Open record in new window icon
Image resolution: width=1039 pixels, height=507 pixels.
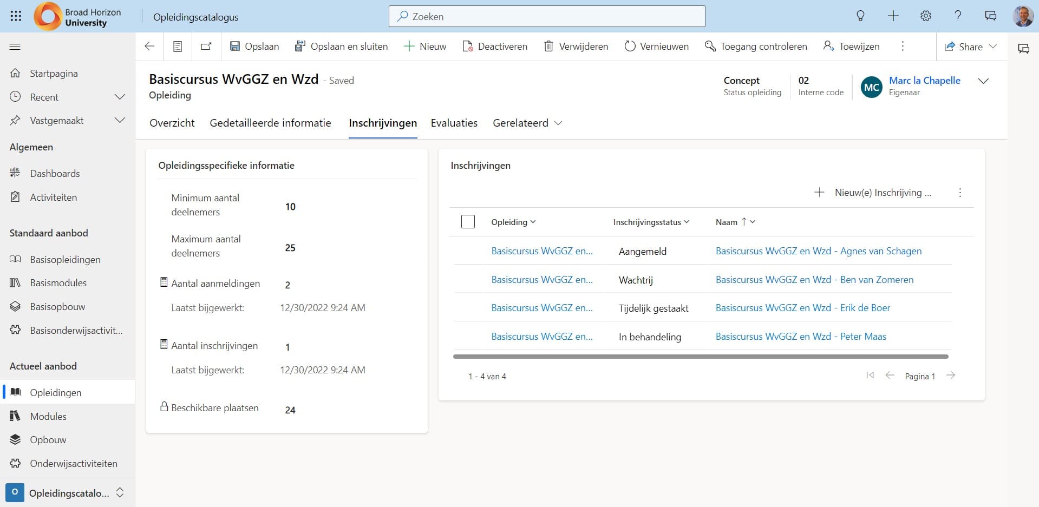[x=206, y=47]
